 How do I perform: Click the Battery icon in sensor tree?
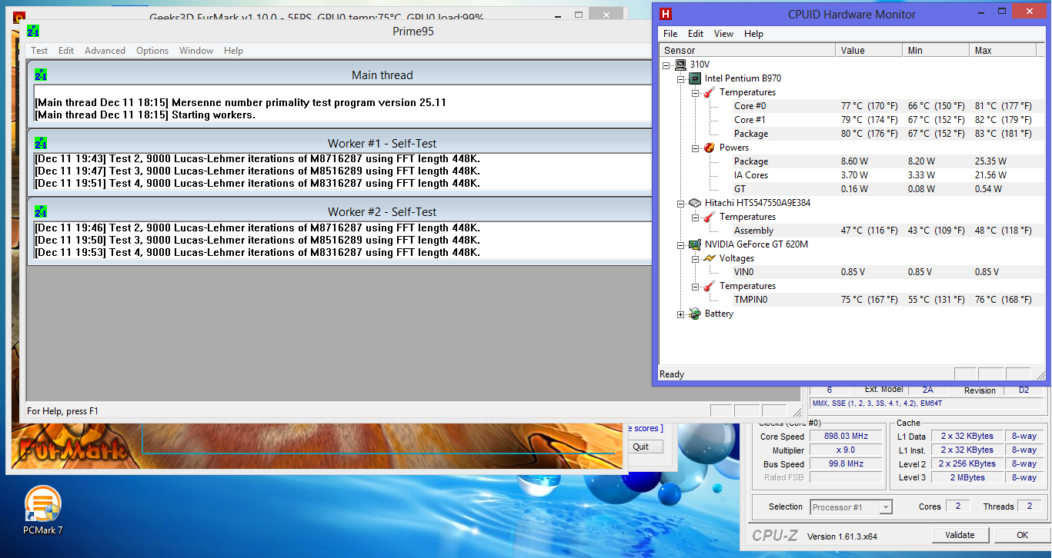(x=694, y=314)
